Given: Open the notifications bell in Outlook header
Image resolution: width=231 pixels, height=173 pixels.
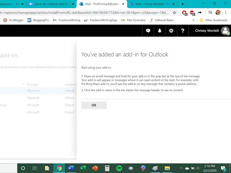Looking at the screenshot, I should [160, 31].
